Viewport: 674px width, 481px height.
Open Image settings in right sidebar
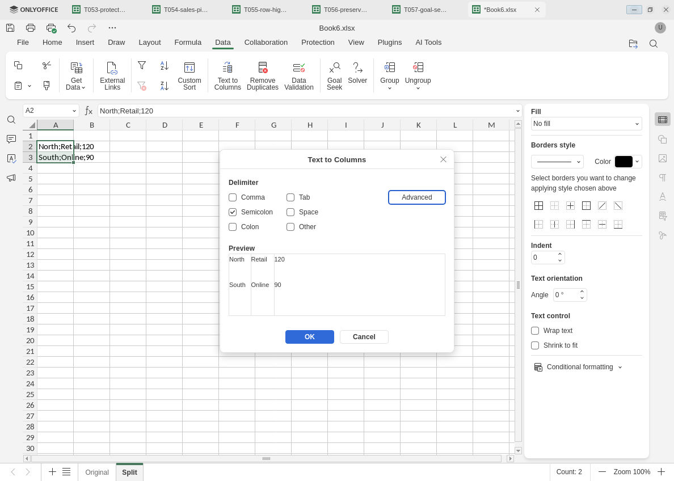point(663,158)
